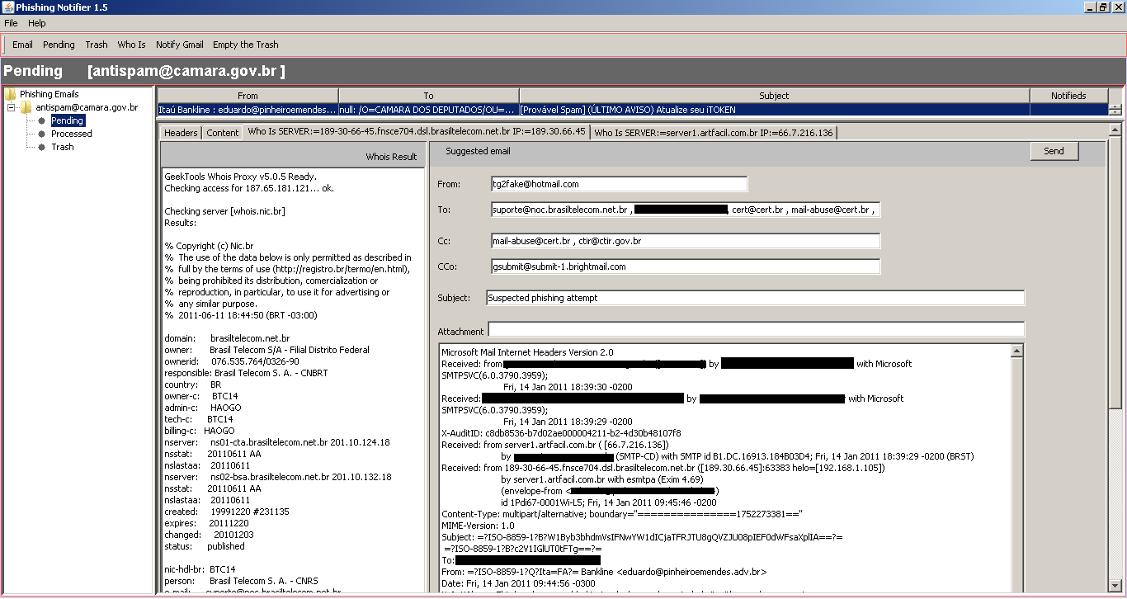The image size is (1127, 599).
Task: Click the Attachment field
Action: 756,330
